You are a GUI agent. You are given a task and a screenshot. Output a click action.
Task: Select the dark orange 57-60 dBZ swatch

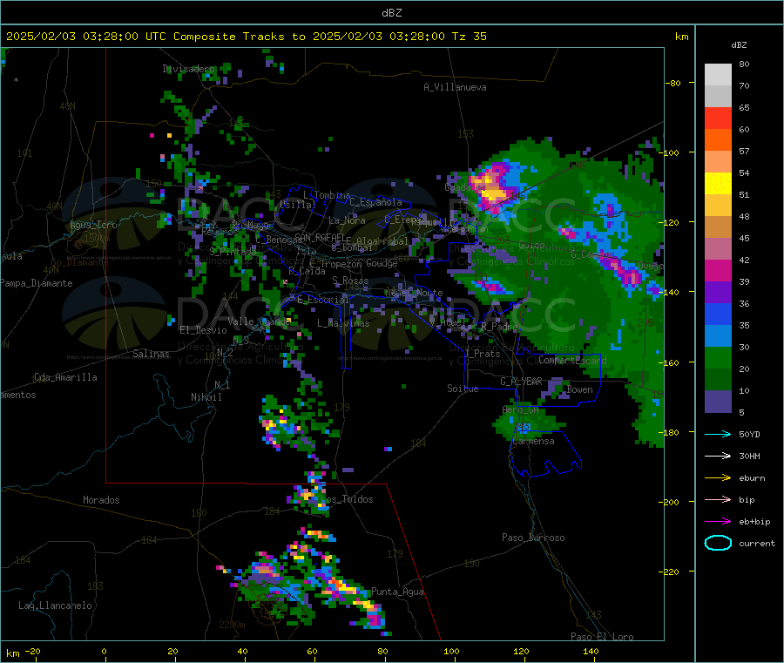[718, 140]
